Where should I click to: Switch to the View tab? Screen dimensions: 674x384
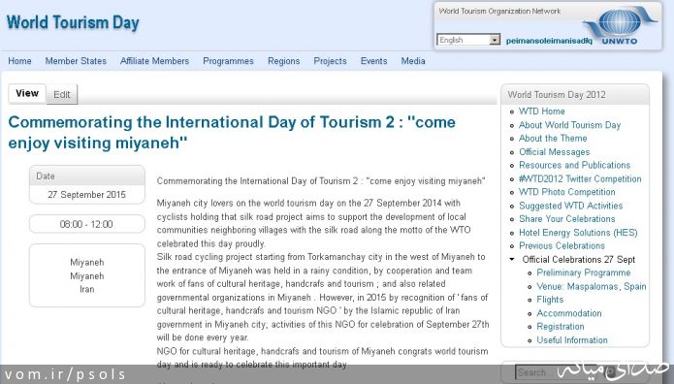(x=27, y=93)
